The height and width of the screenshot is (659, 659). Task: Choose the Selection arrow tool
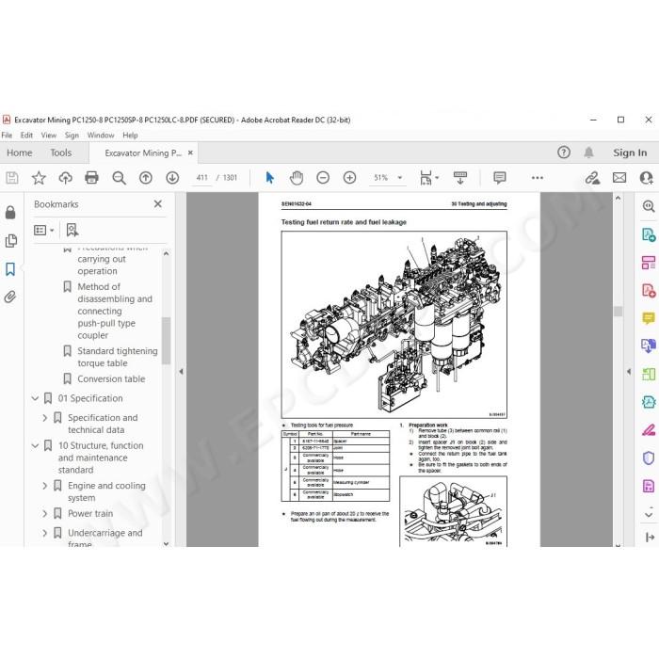(x=270, y=178)
